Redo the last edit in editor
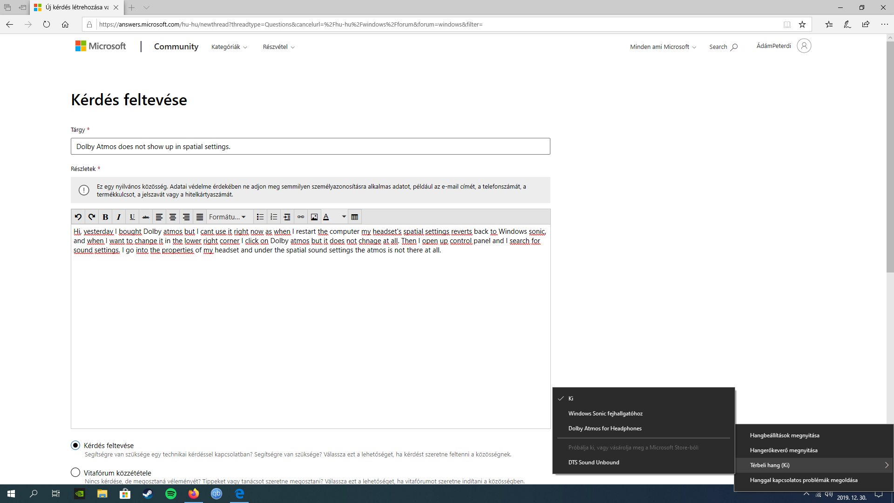894x503 pixels. tap(92, 217)
